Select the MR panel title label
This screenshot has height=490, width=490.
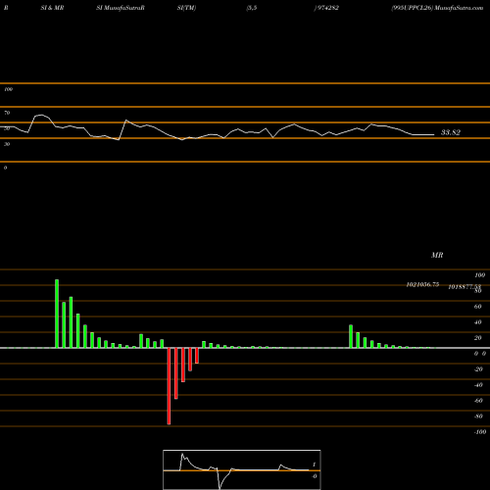(437, 255)
